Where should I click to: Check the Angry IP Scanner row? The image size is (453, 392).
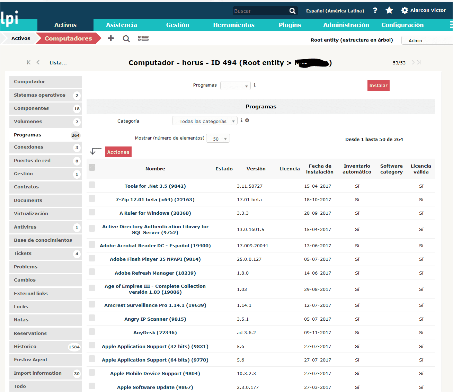click(x=92, y=318)
